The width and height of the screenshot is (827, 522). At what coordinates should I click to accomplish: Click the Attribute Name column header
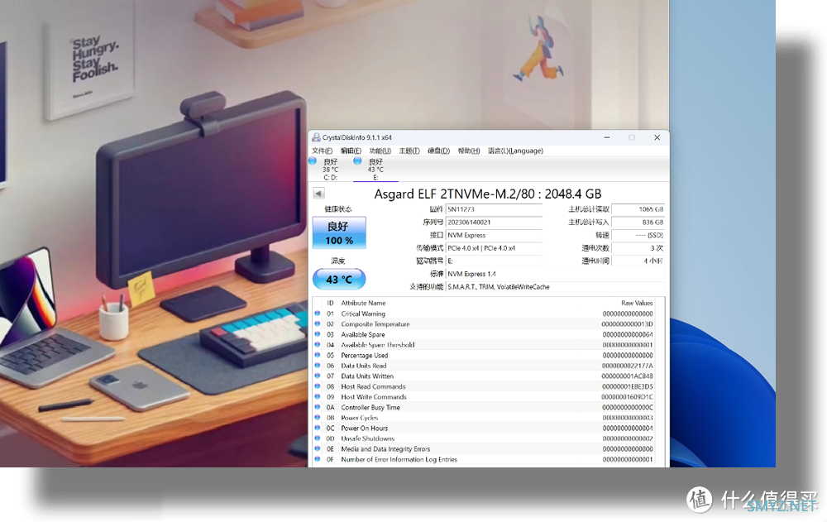[363, 303]
